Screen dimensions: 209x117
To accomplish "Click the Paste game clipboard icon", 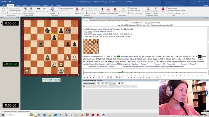I will pyautogui.click(x=4, y=9).
